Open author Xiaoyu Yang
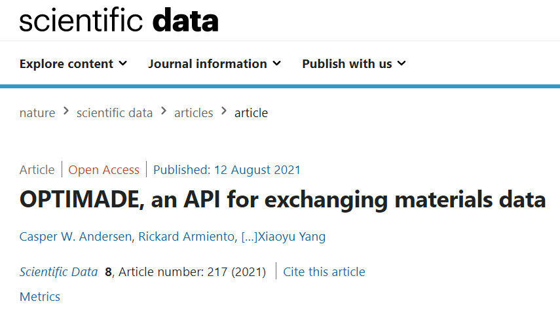This screenshot has width=560, height=312. tap(291, 236)
